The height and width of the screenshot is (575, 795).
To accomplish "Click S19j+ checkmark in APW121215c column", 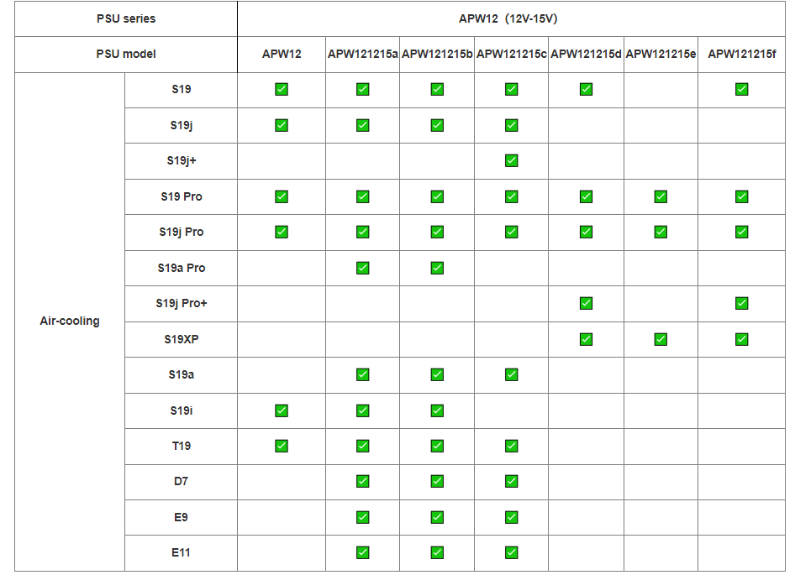I will [511, 161].
